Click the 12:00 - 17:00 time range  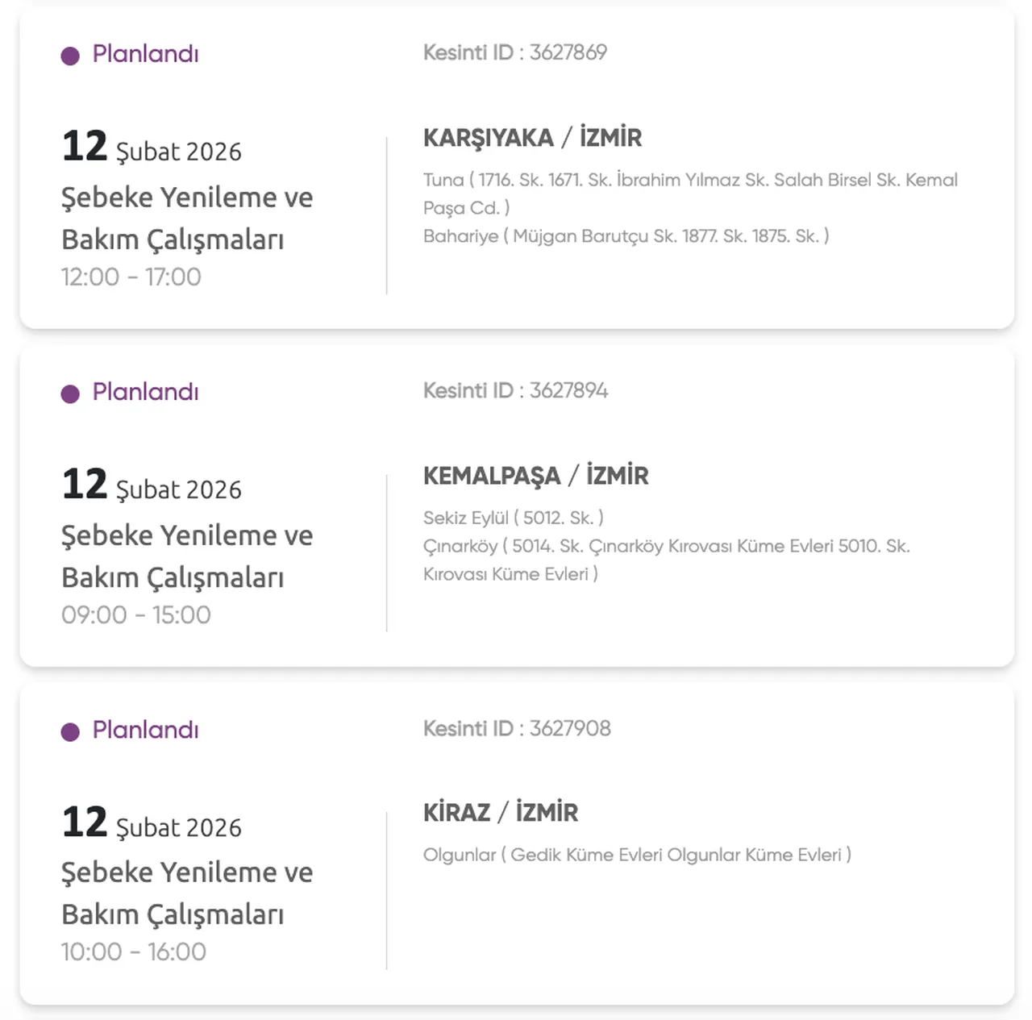pos(131,277)
